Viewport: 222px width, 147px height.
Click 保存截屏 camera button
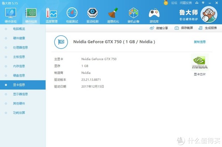[x=184, y=28]
